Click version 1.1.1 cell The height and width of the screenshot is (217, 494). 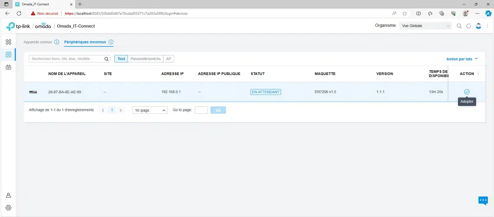tap(380, 92)
